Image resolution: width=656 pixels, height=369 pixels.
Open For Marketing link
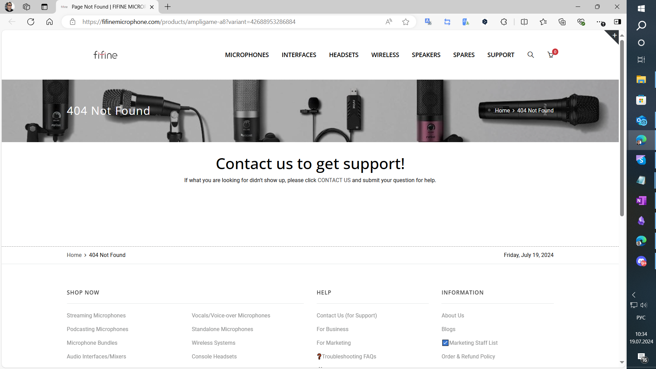[x=333, y=343]
